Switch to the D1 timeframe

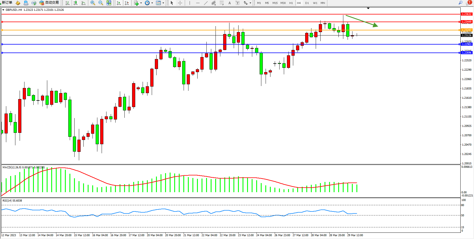307,3
